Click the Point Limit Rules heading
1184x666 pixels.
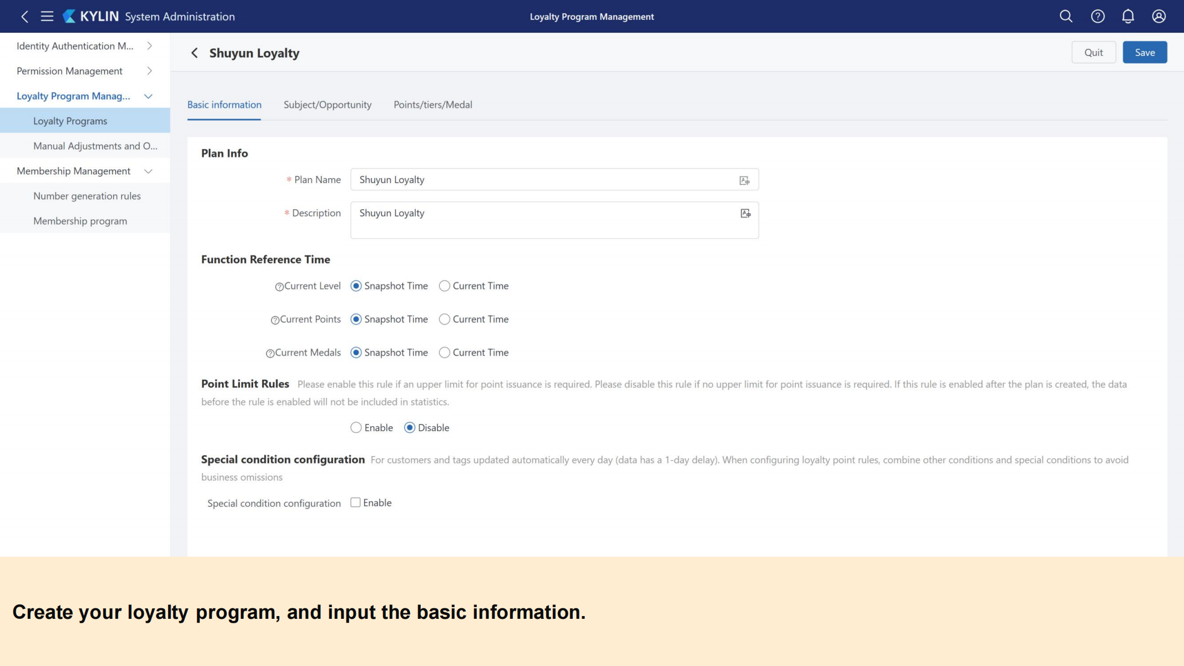tap(245, 384)
